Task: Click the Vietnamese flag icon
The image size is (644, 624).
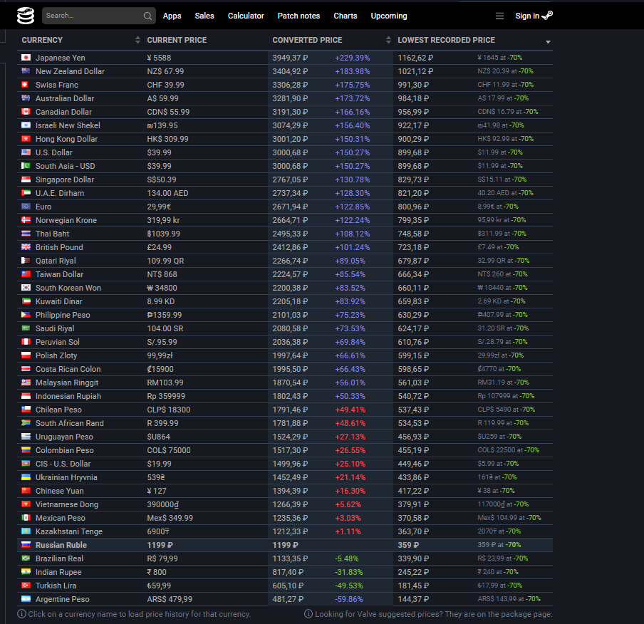Action: click(x=26, y=504)
